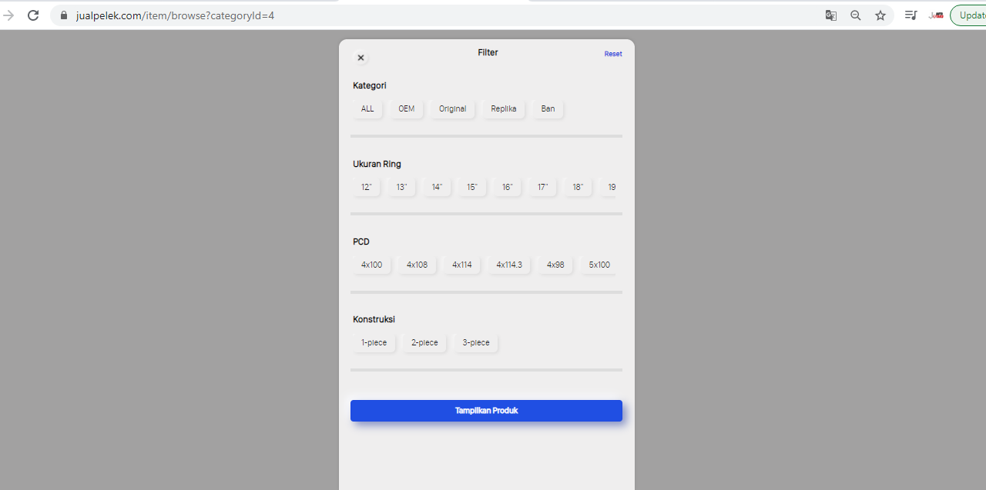
Task: Click the Google Translate icon in address bar
Action: click(x=831, y=15)
